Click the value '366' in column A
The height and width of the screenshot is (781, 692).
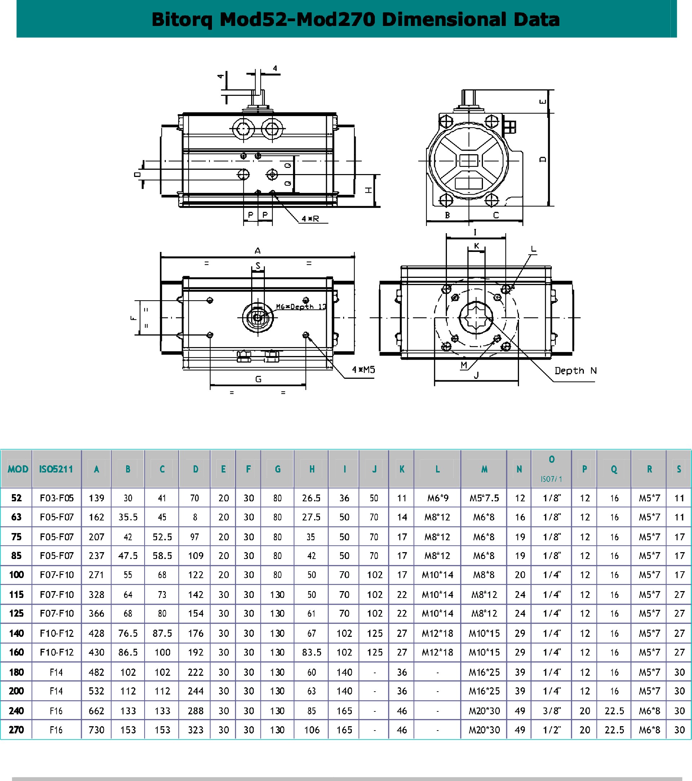click(x=96, y=614)
